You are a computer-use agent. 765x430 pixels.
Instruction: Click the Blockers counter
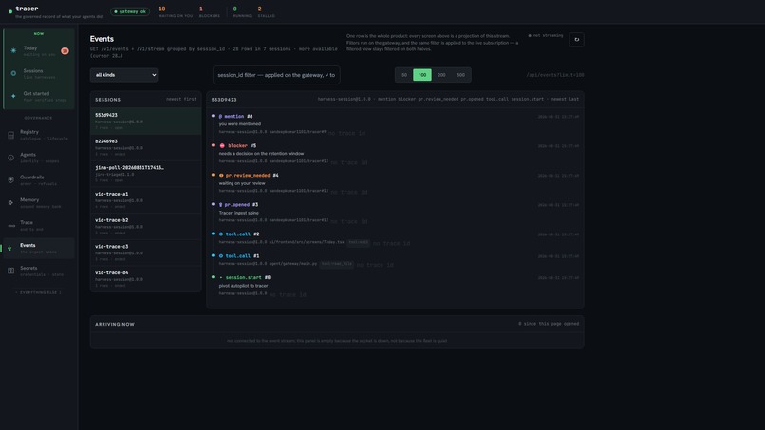click(x=210, y=12)
